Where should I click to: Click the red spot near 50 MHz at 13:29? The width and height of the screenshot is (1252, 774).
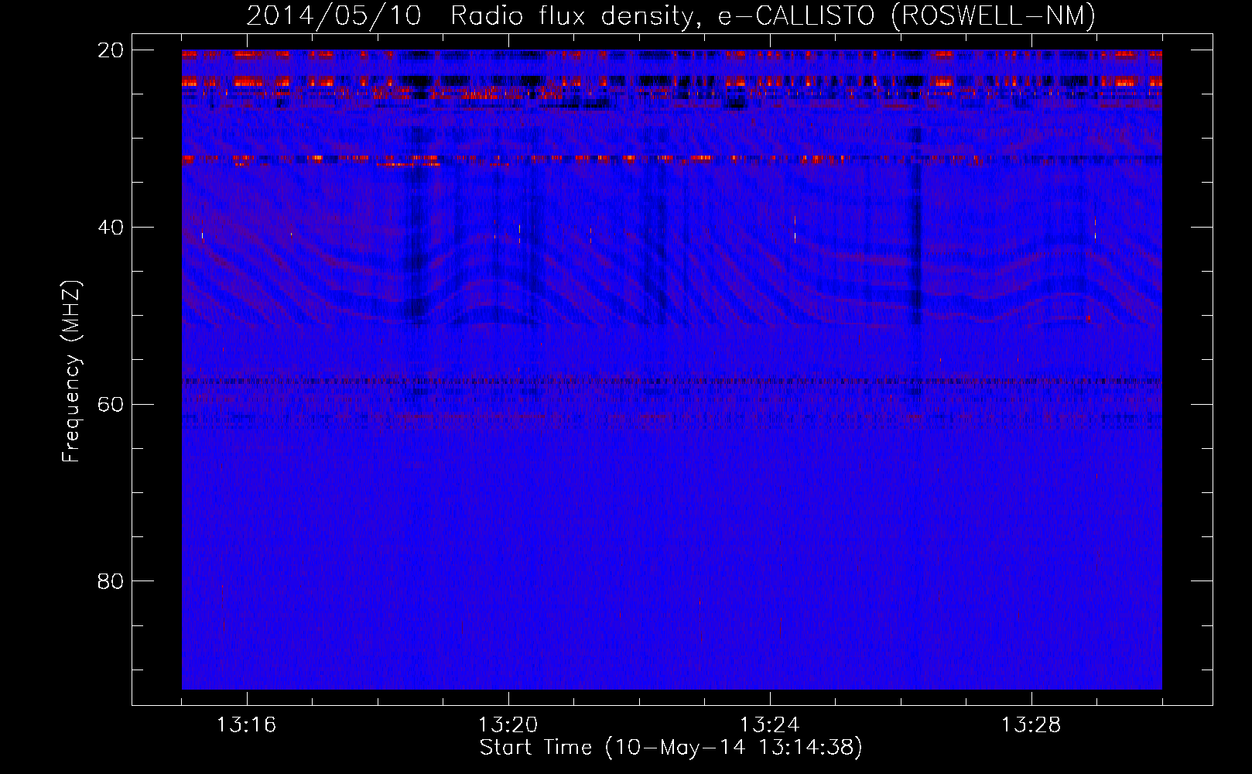coord(1088,318)
